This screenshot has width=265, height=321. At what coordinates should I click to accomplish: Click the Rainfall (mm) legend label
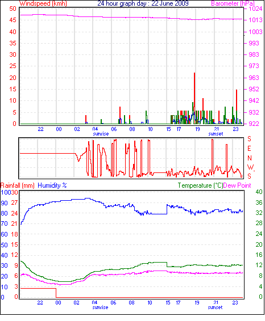(18, 185)
